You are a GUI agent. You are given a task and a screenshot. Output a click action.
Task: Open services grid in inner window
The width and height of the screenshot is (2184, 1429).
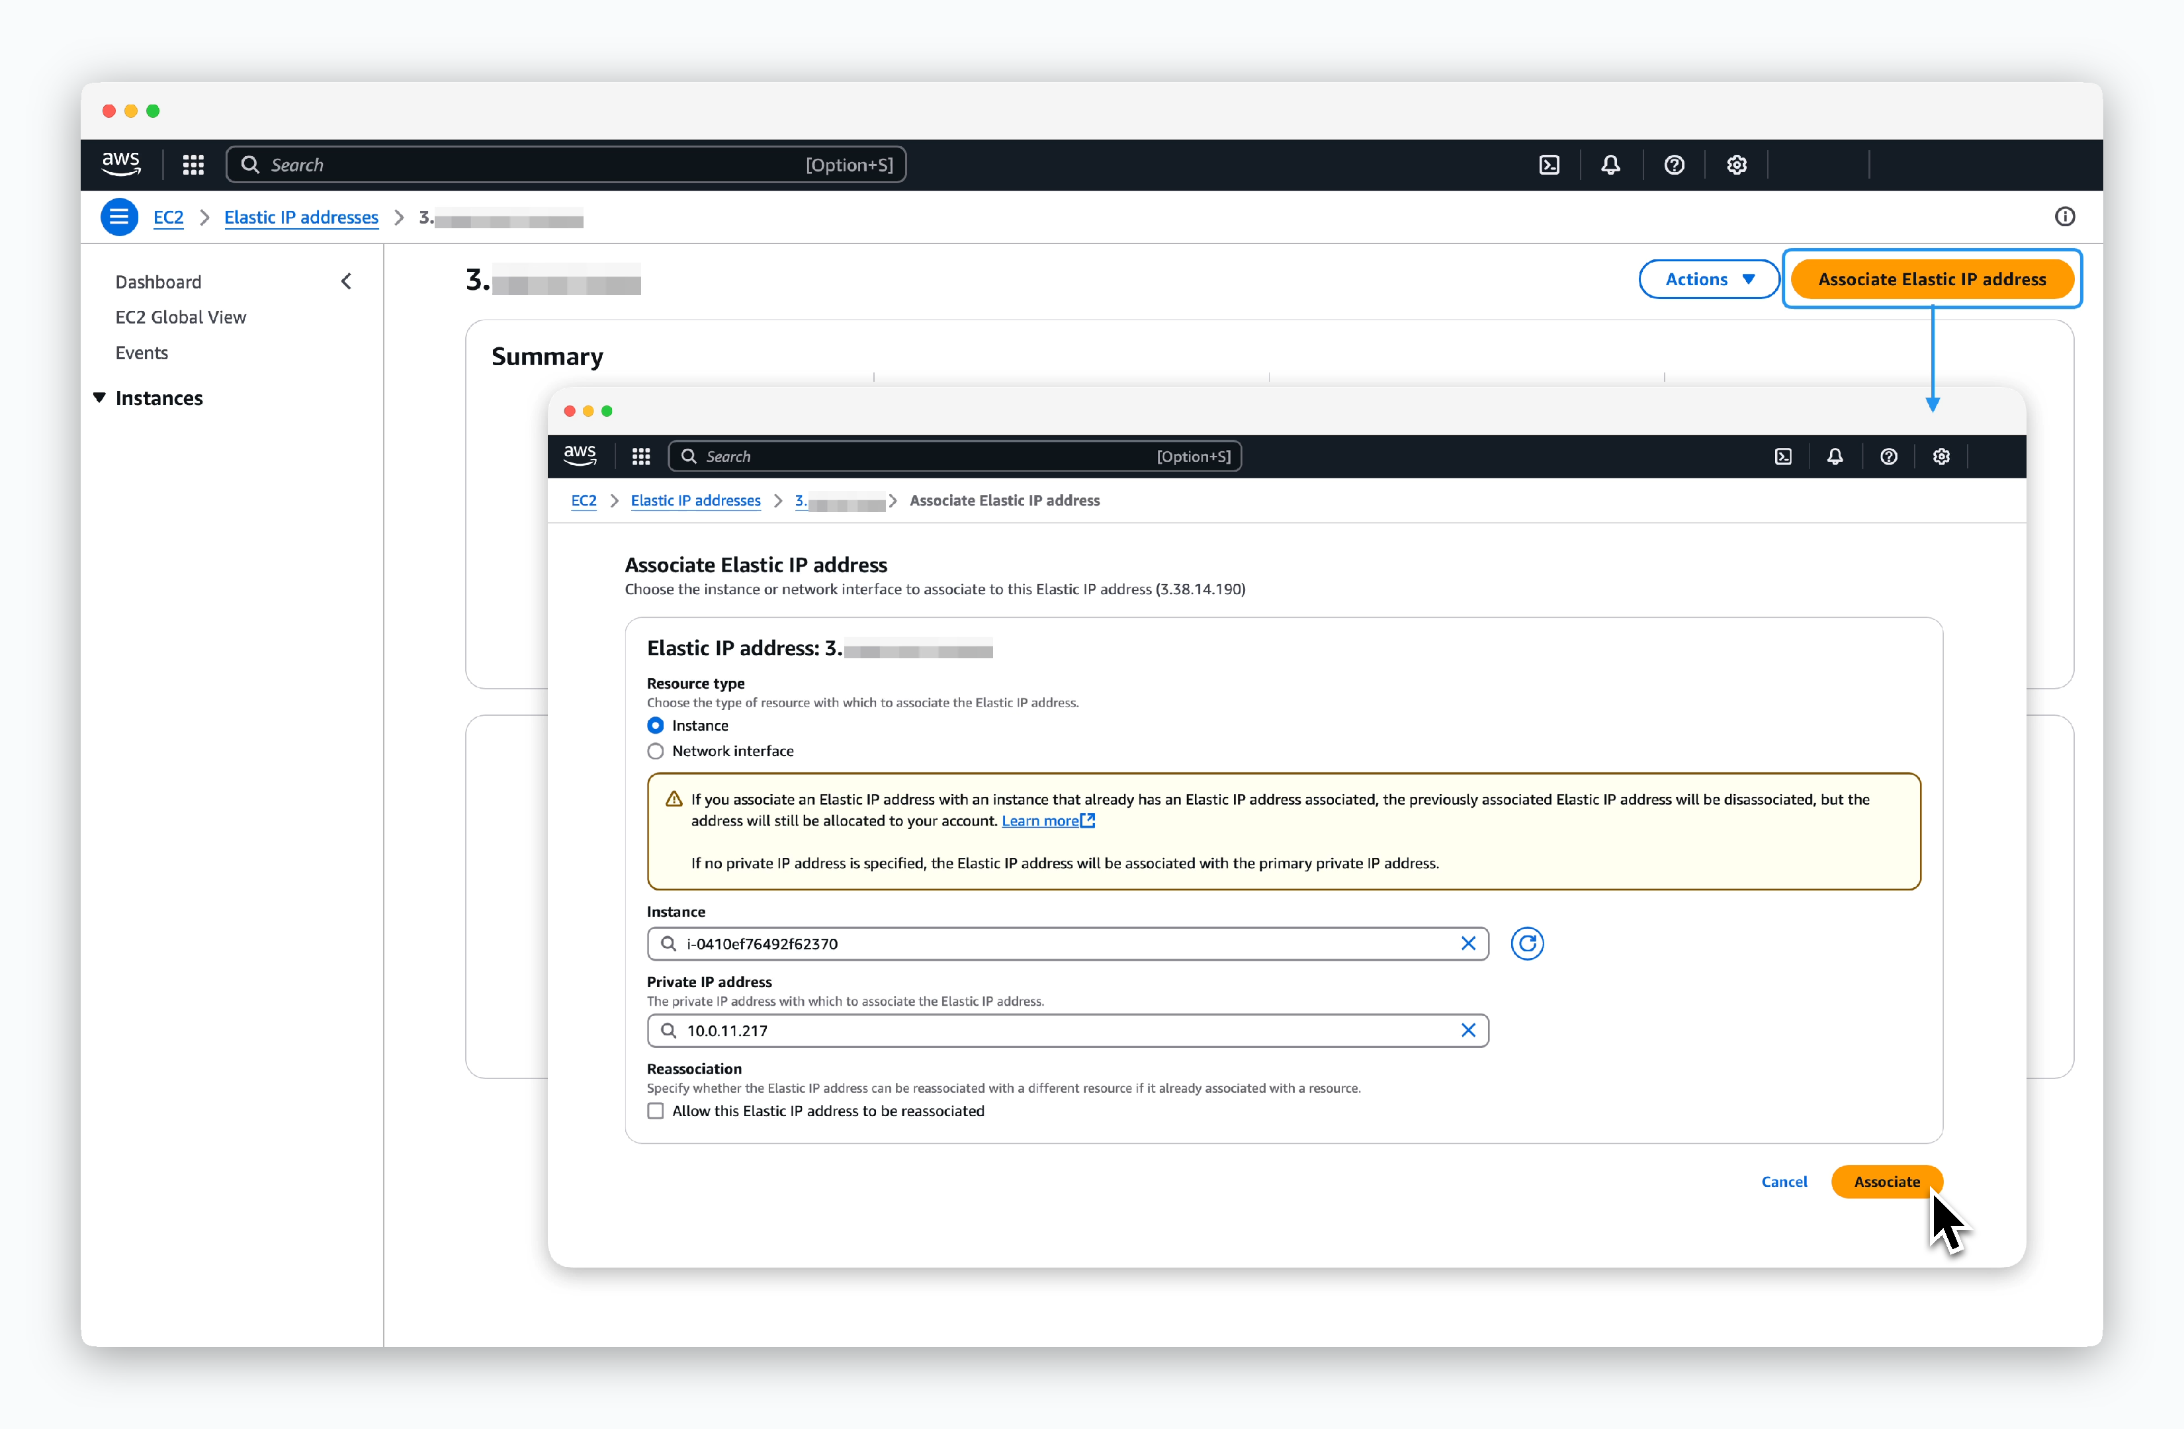pos(640,456)
